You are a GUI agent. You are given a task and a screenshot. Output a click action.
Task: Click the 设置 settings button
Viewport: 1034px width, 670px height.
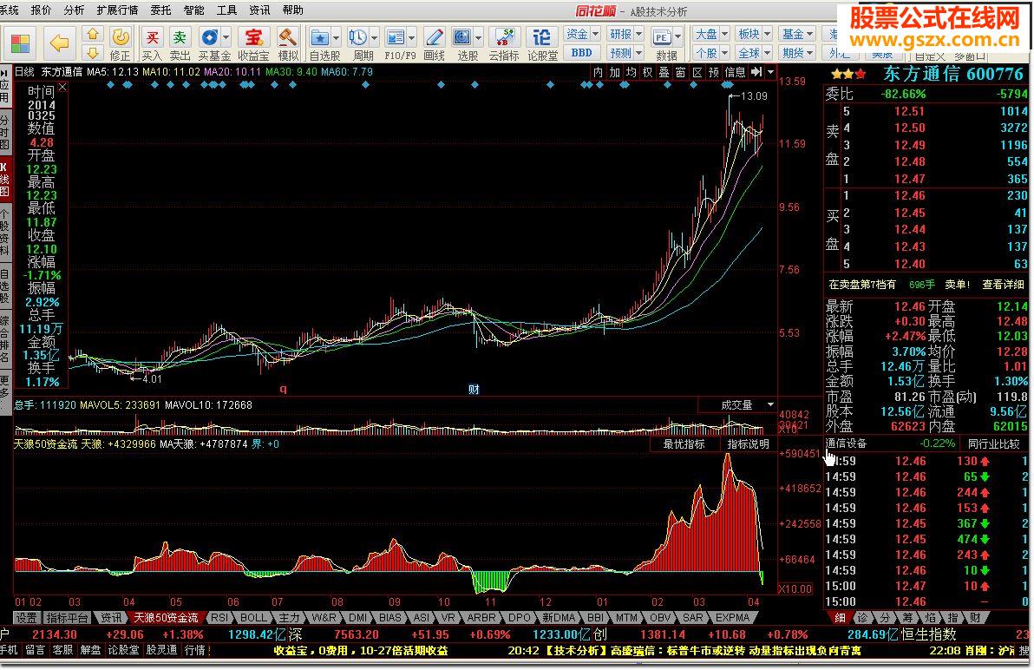[x=26, y=618]
